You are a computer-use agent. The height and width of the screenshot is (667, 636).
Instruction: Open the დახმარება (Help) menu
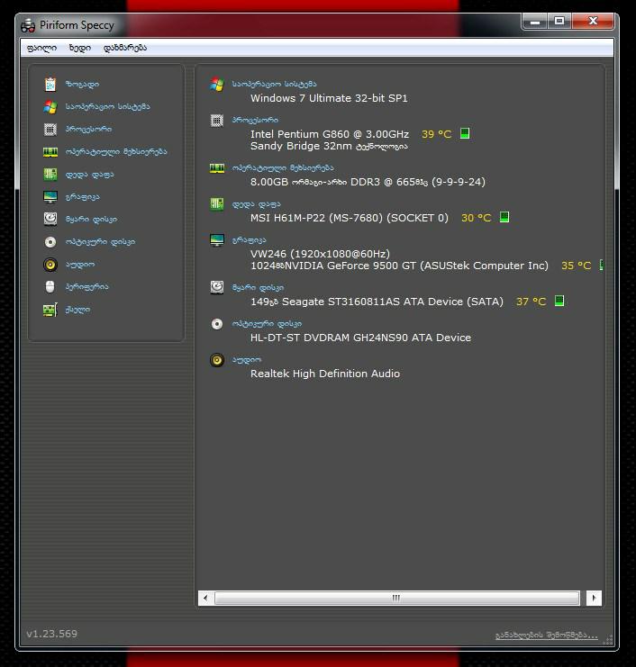pos(125,48)
